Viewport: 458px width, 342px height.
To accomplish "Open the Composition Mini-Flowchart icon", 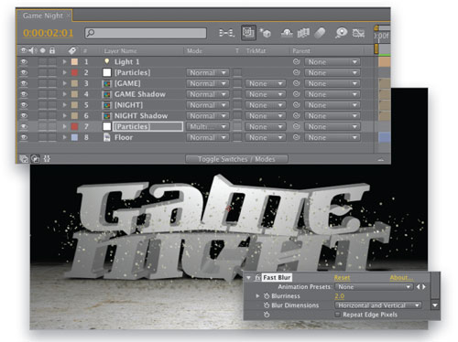I will click(226, 33).
